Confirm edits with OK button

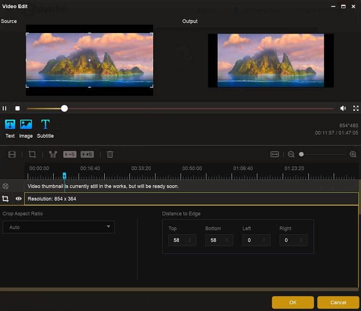(x=293, y=302)
